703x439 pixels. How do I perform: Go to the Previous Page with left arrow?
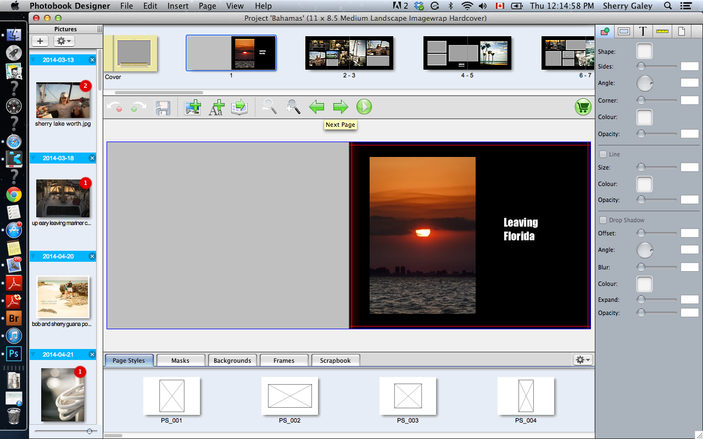(317, 107)
